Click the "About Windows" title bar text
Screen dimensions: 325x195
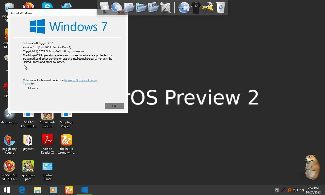pyautogui.click(x=21, y=13)
